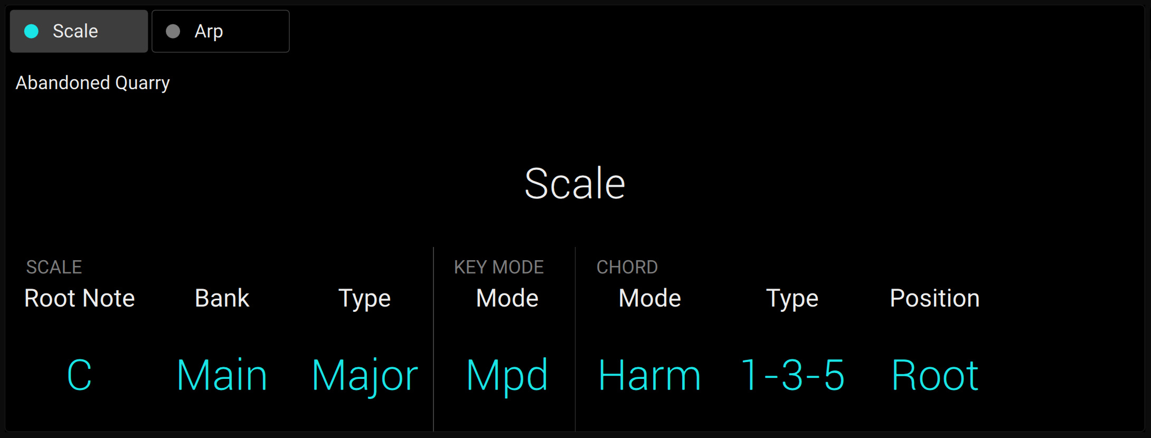Select the Scale tab
This screenshot has height=438, width=1151.
pos(79,31)
